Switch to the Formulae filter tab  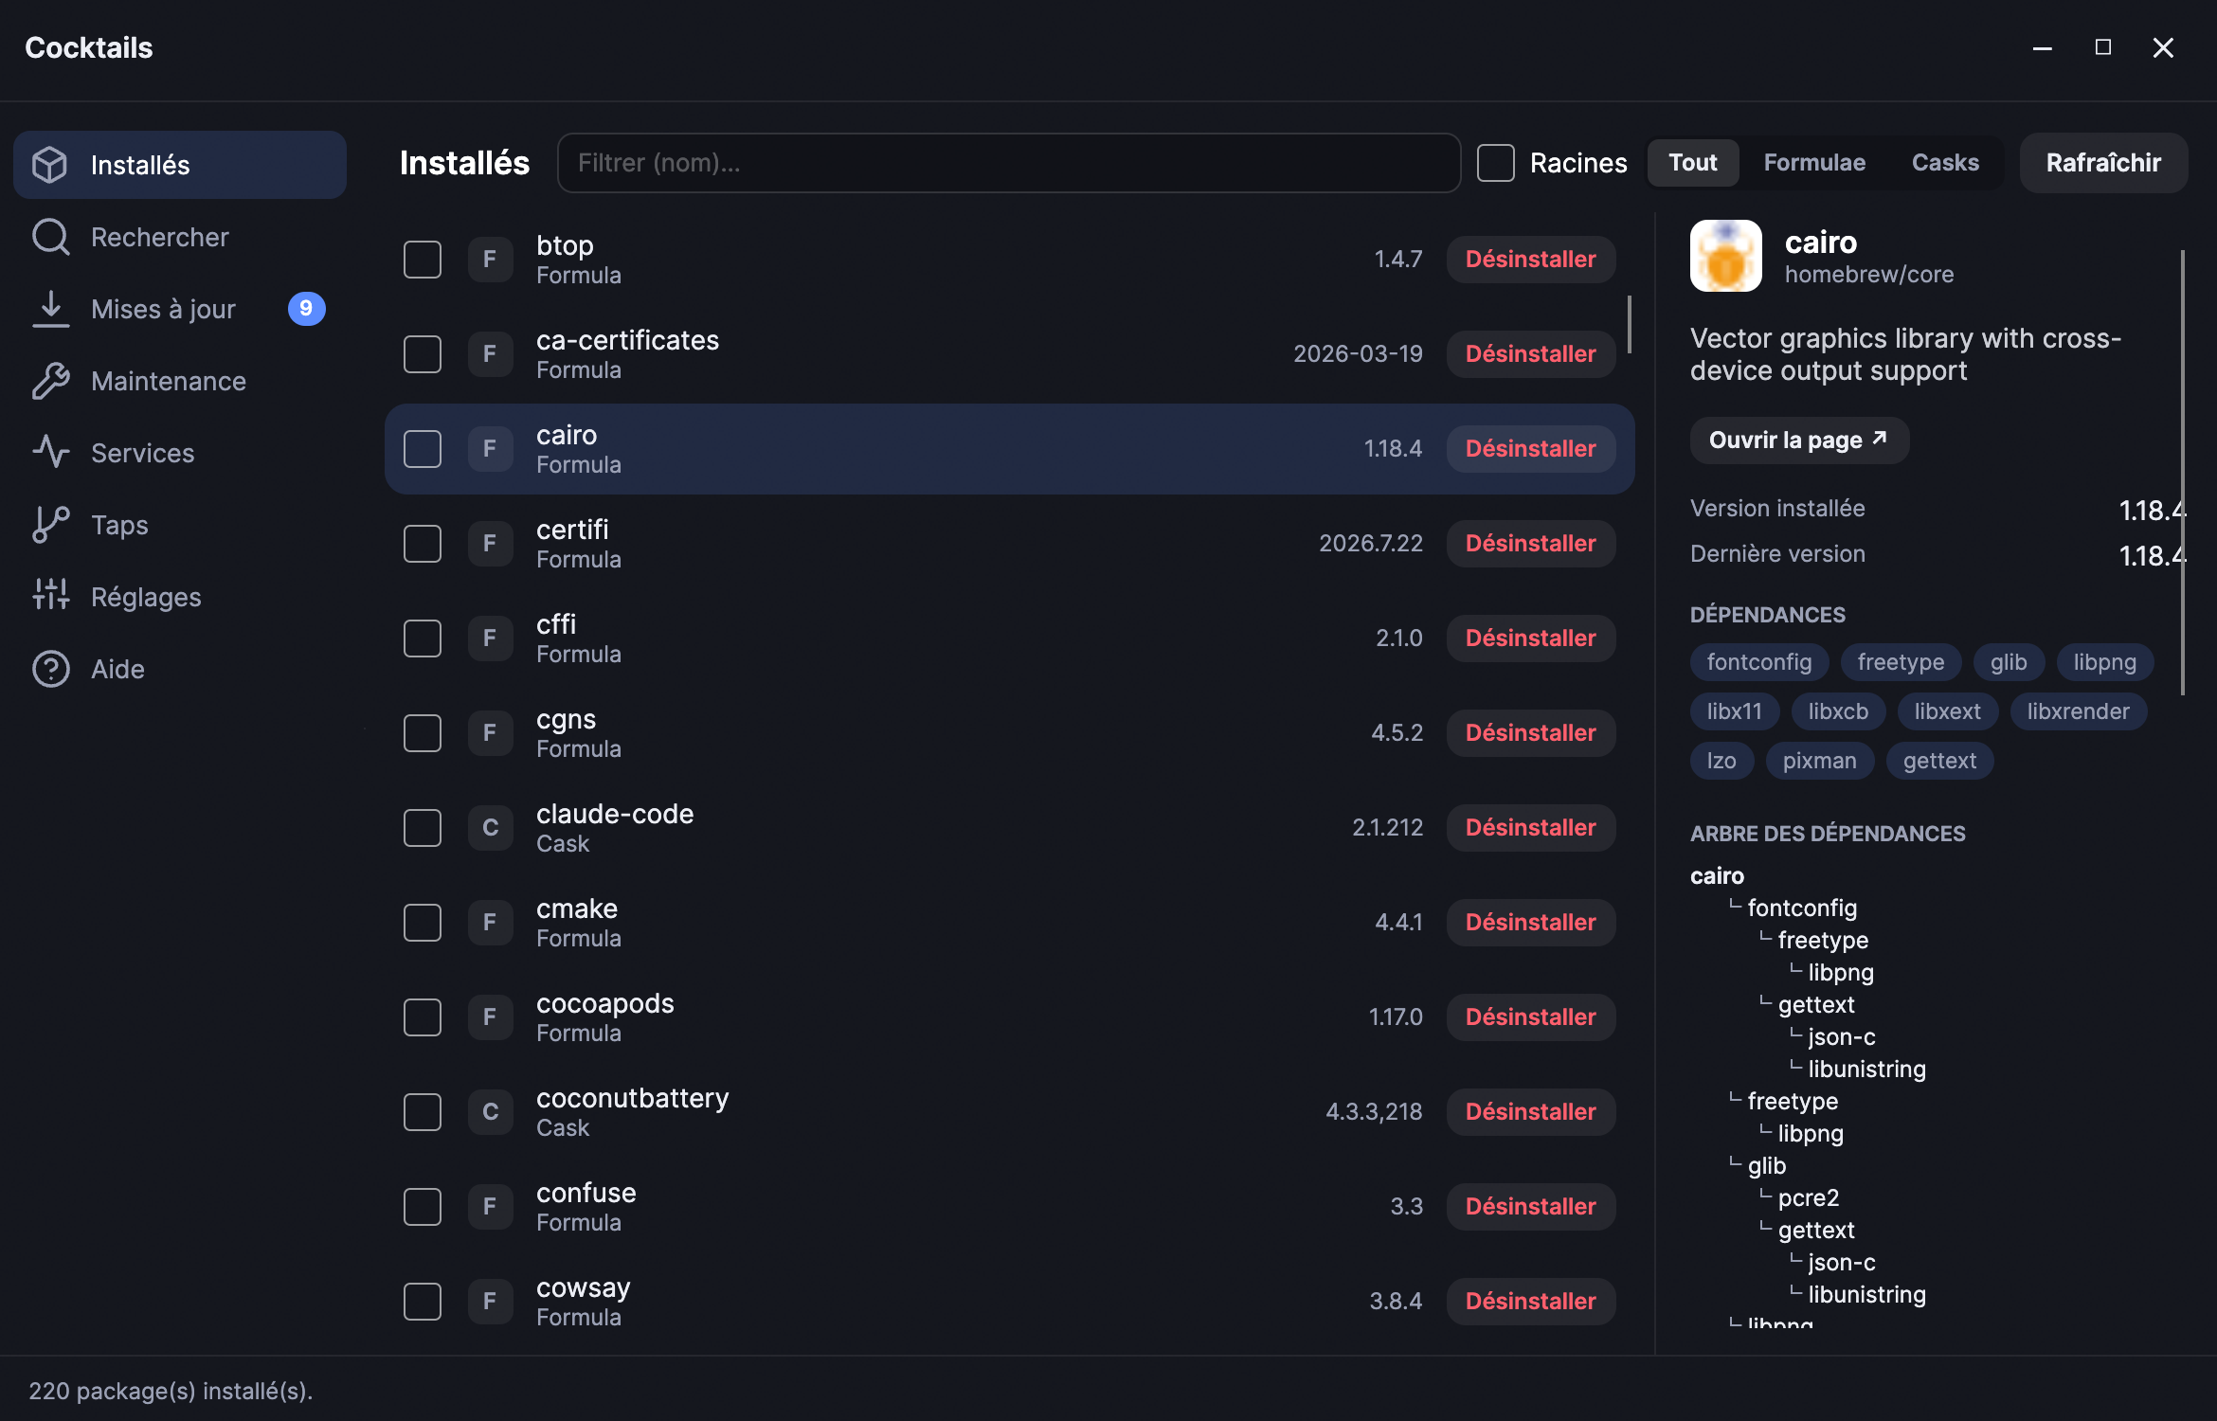[x=1814, y=163]
